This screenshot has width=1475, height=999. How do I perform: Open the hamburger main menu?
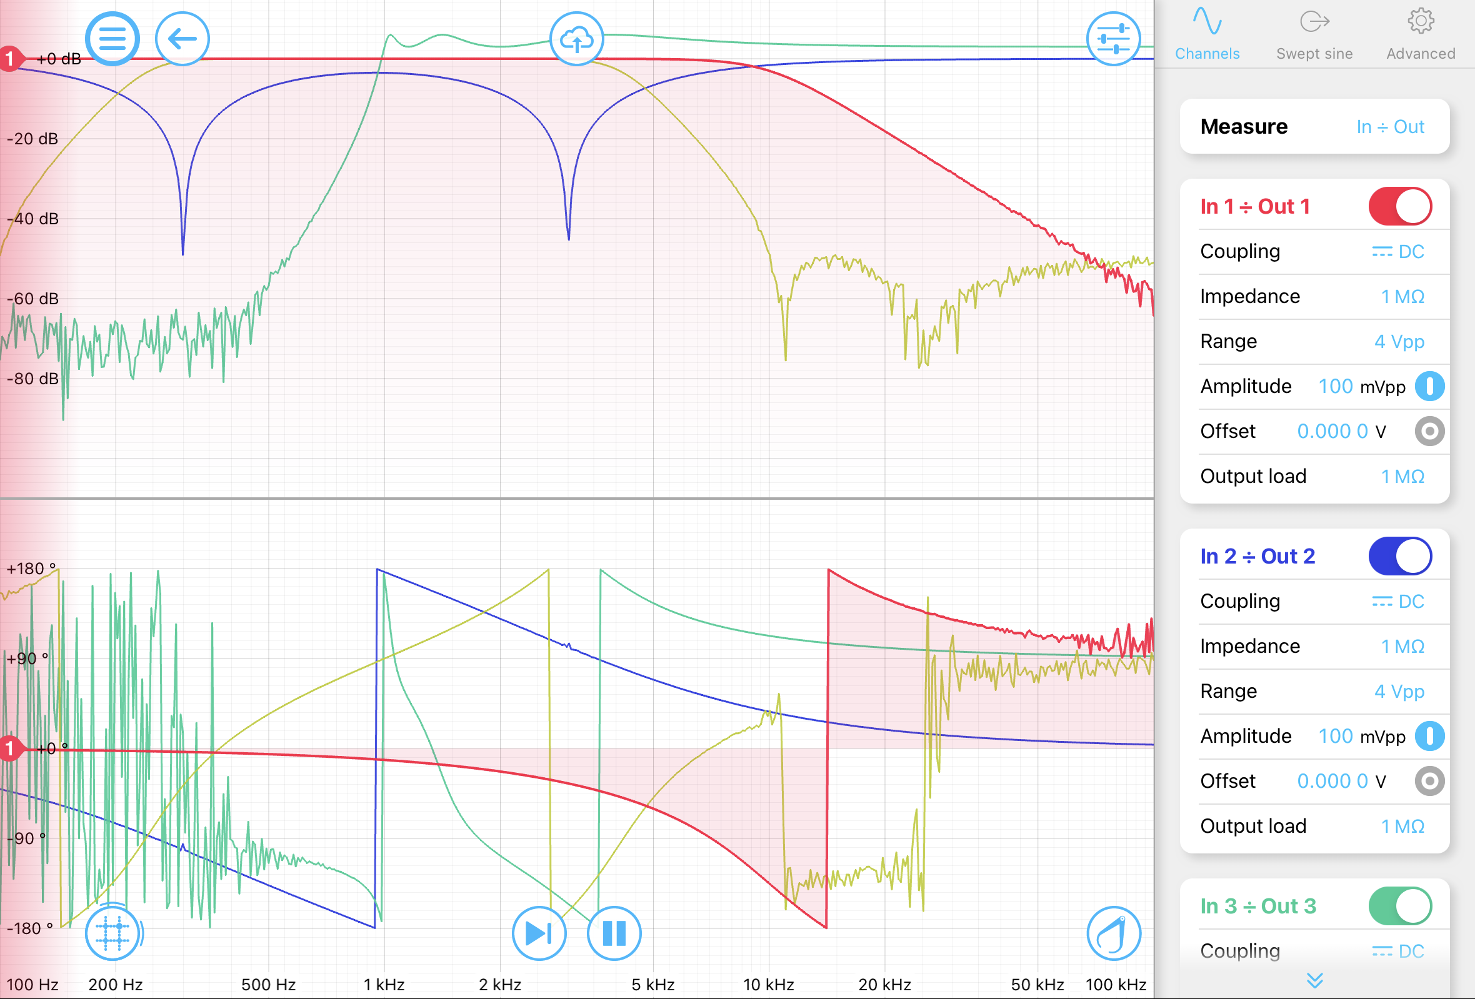[112, 39]
